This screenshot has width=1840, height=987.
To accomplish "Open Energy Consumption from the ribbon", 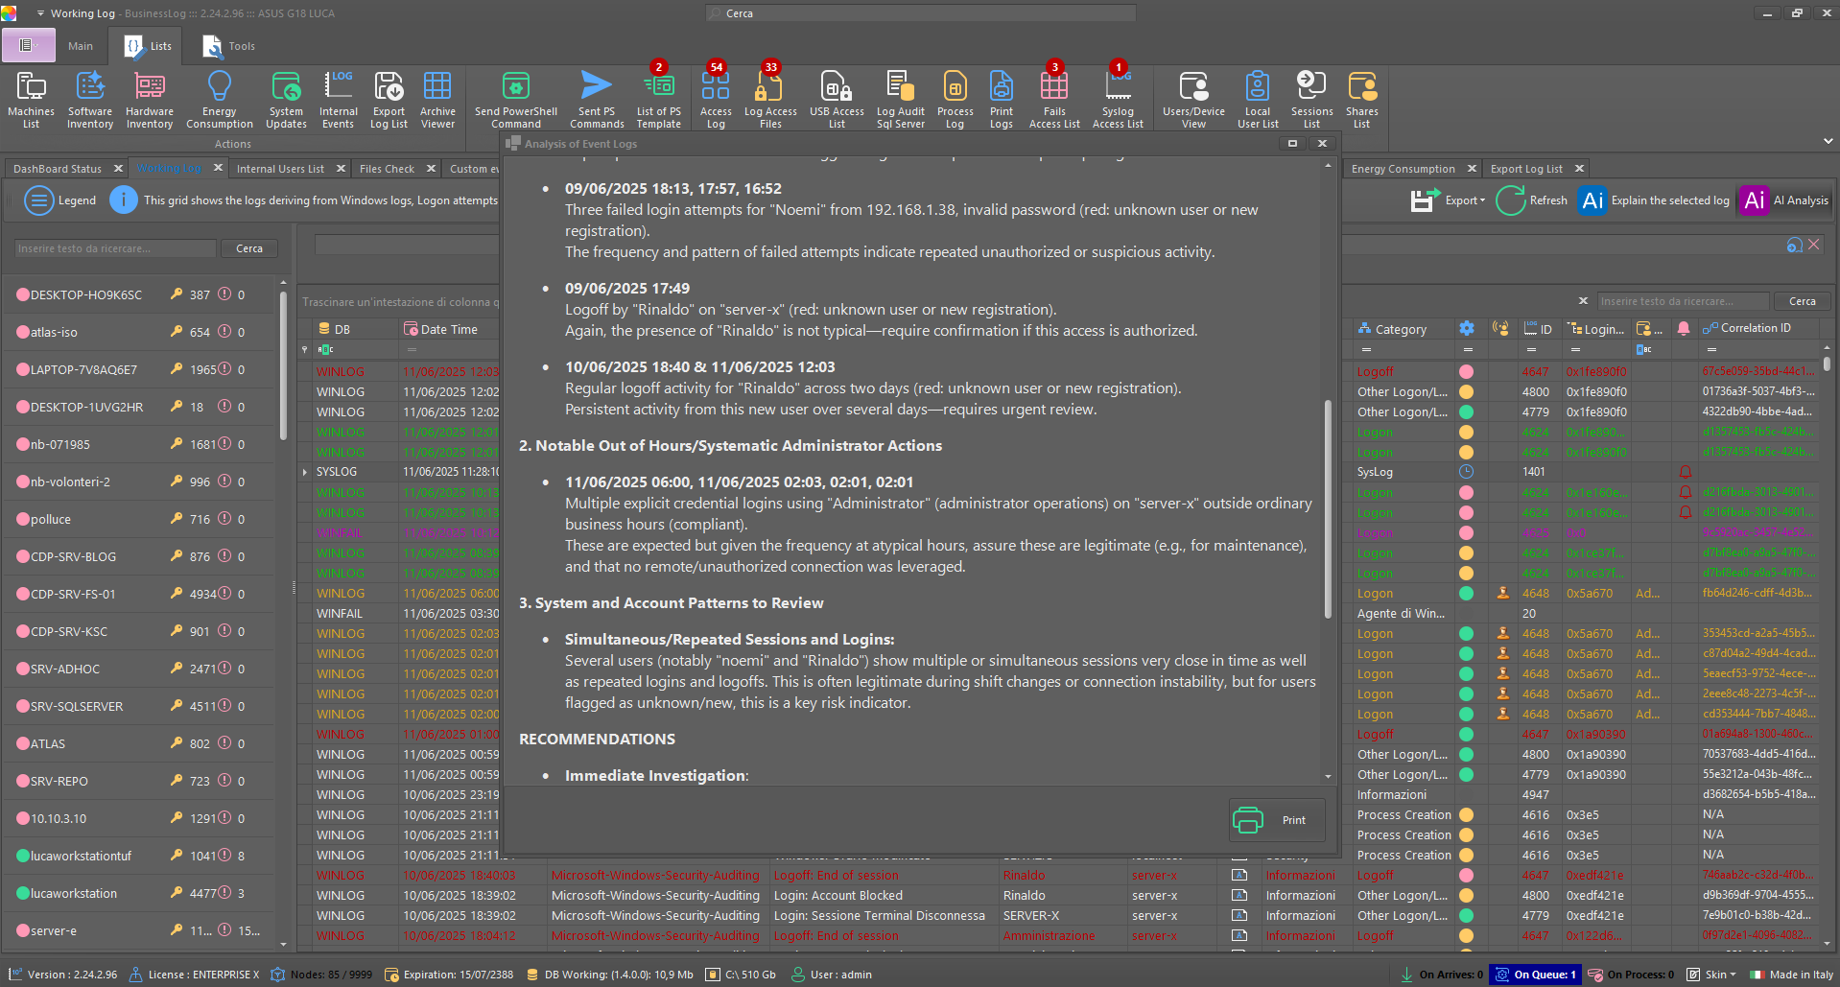I will tap(219, 96).
